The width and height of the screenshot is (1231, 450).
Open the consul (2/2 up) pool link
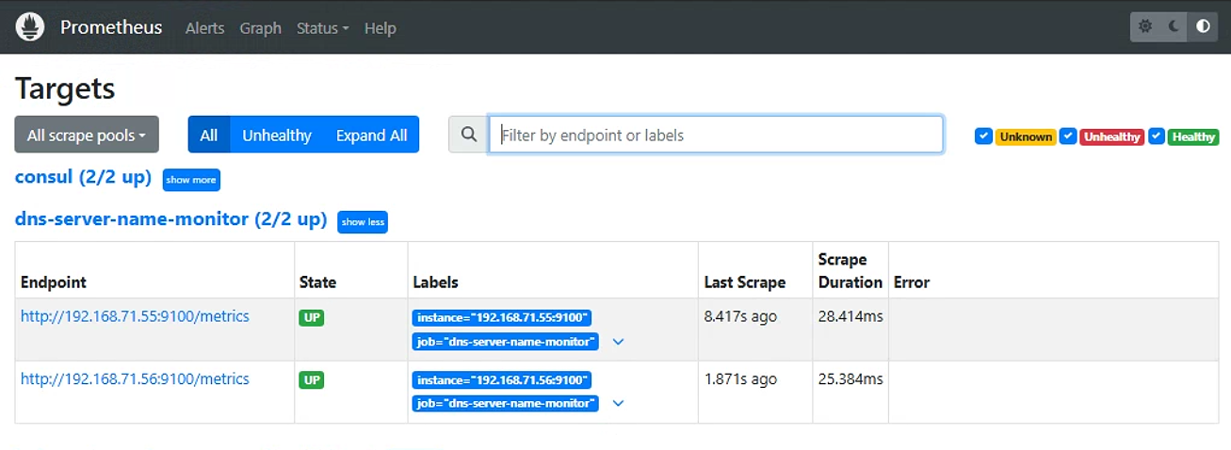(x=83, y=177)
